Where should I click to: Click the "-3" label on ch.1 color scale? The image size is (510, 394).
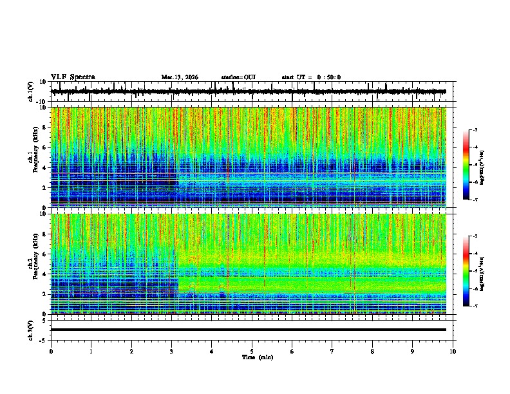[475, 129]
